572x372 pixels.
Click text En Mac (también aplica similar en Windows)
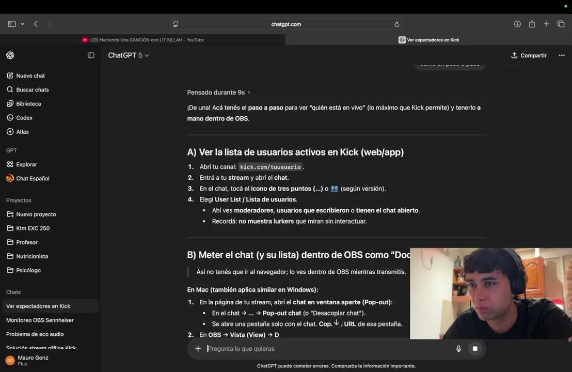(252, 290)
